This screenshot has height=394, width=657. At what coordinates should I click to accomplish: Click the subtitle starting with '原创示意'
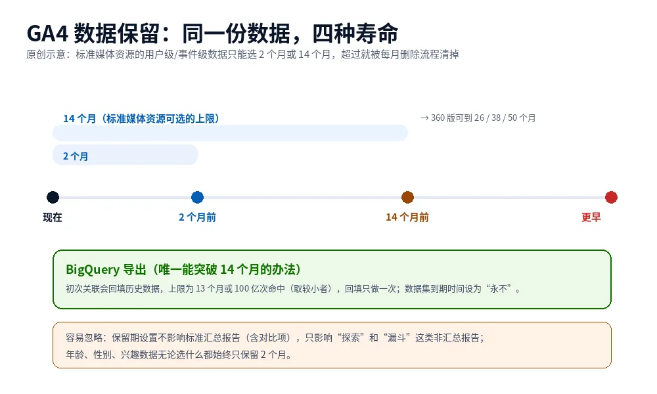click(242, 55)
